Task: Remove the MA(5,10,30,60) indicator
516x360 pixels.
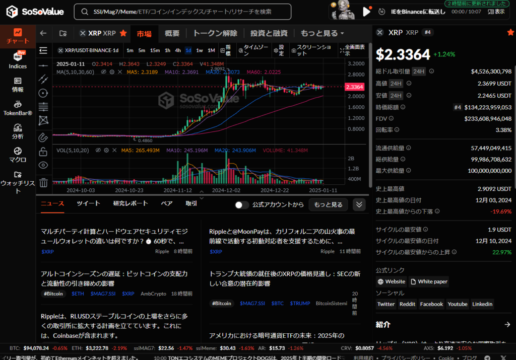Action: [120, 72]
